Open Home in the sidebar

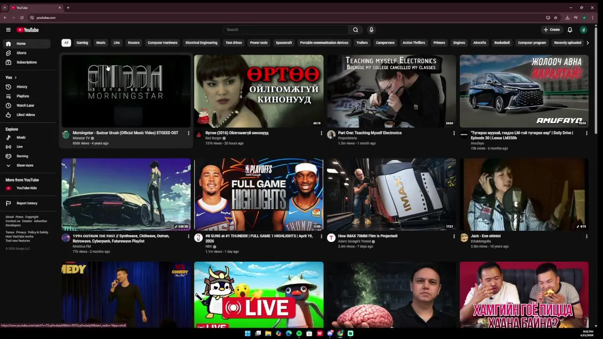click(x=26, y=44)
